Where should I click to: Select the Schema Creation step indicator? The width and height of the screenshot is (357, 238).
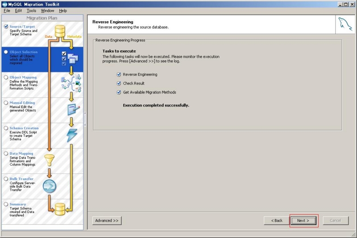(6, 128)
